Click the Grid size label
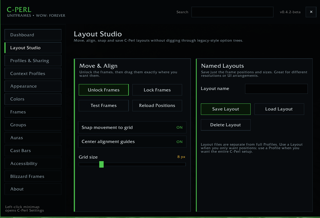The height and width of the screenshot is (218, 320). (x=88, y=157)
